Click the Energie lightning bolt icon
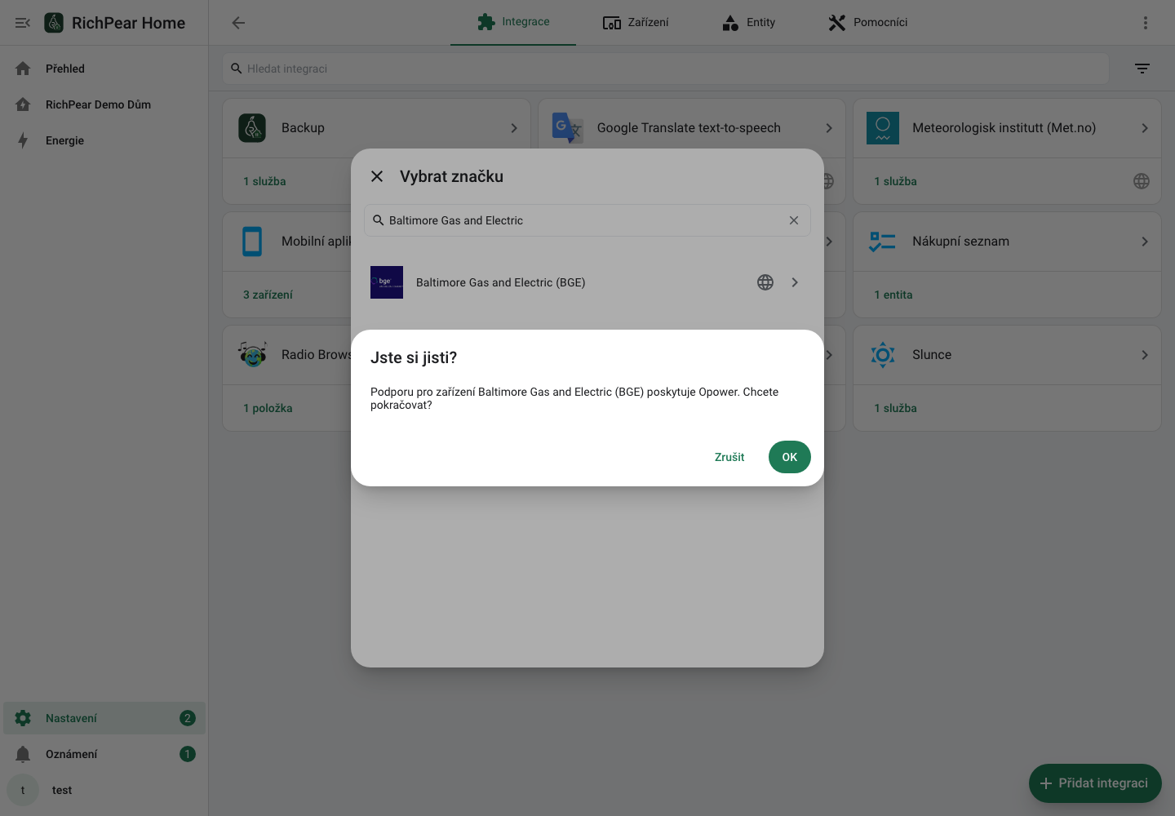 [23, 140]
